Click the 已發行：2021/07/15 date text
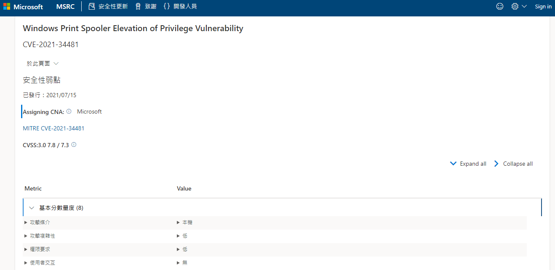 click(x=50, y=95)
